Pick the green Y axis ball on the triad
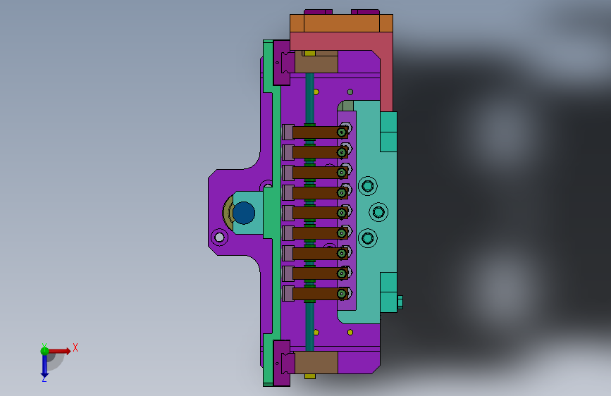 pyautogui.click(x=44, y=351)
